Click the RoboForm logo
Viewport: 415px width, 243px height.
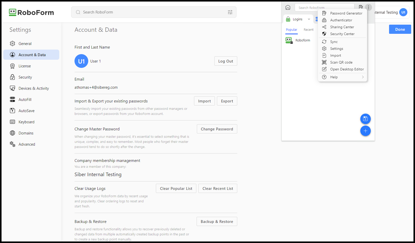pyautogui.click(x=31, y=12)
